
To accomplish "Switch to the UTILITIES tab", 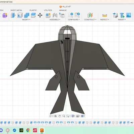I will (48, 10).
